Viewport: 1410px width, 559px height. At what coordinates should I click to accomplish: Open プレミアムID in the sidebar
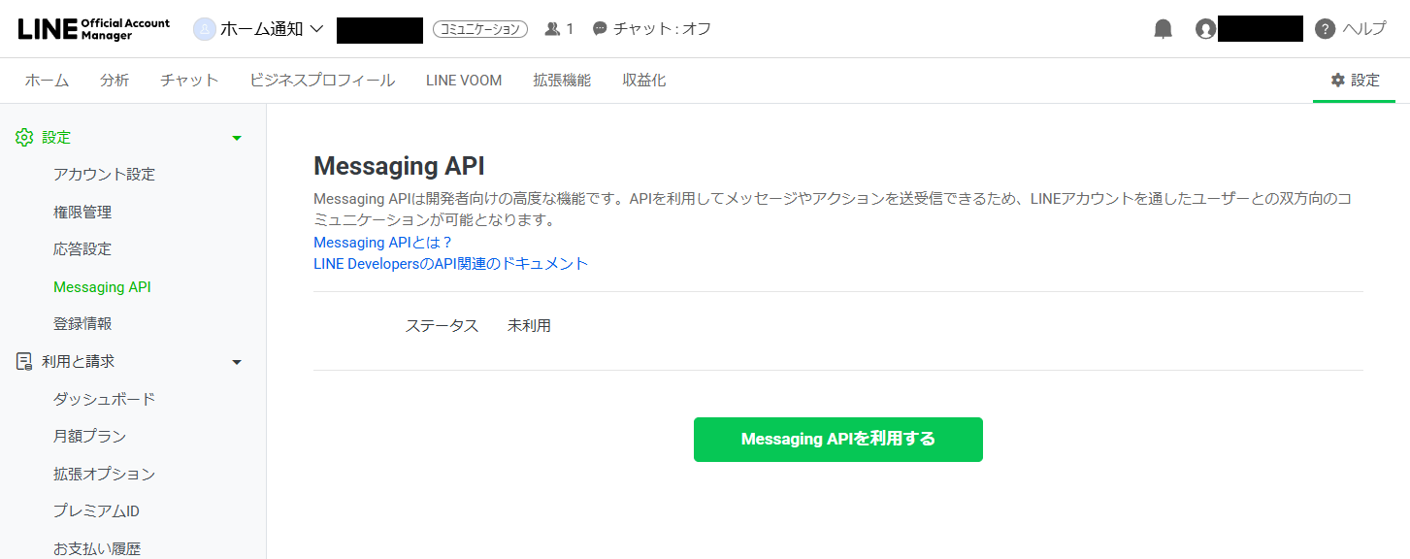click(96, 511)
